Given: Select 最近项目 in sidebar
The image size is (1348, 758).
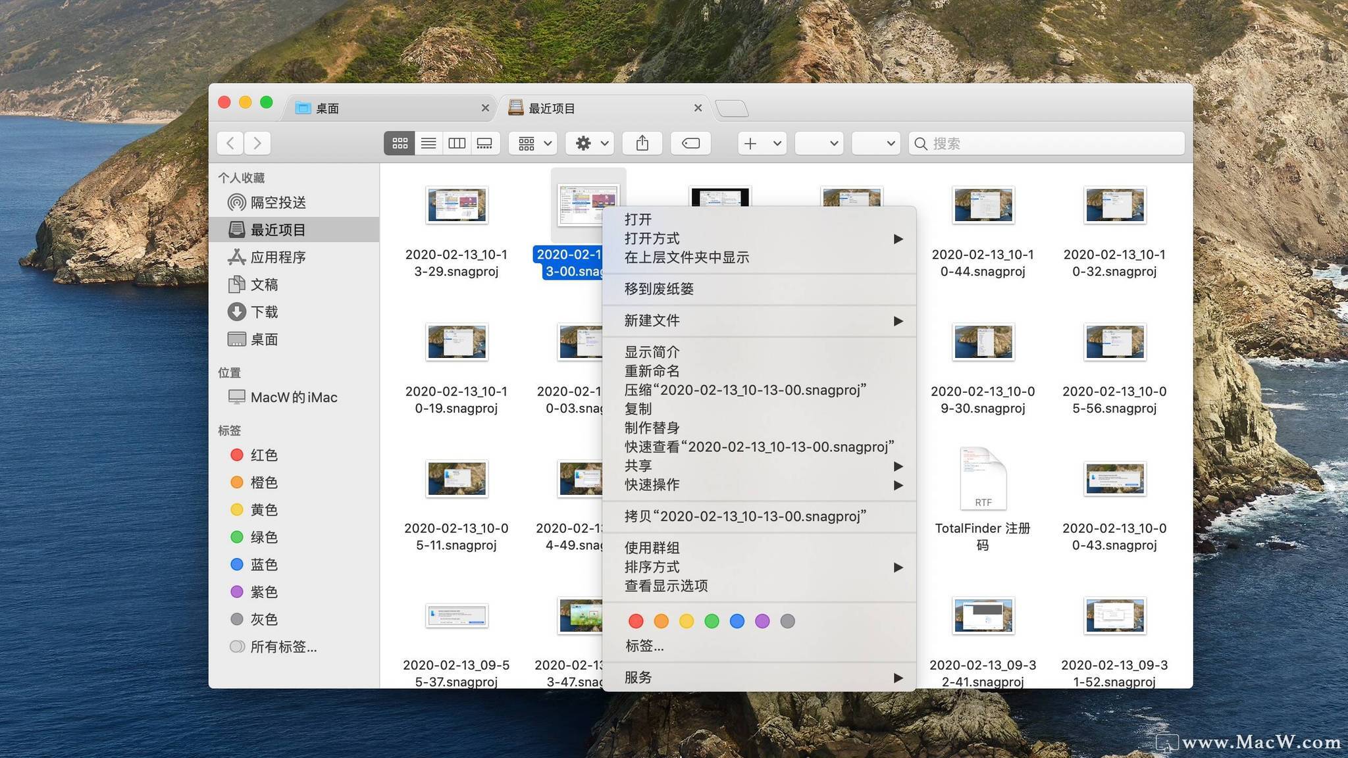Looking at the screenshot, I should coord(294,230).
